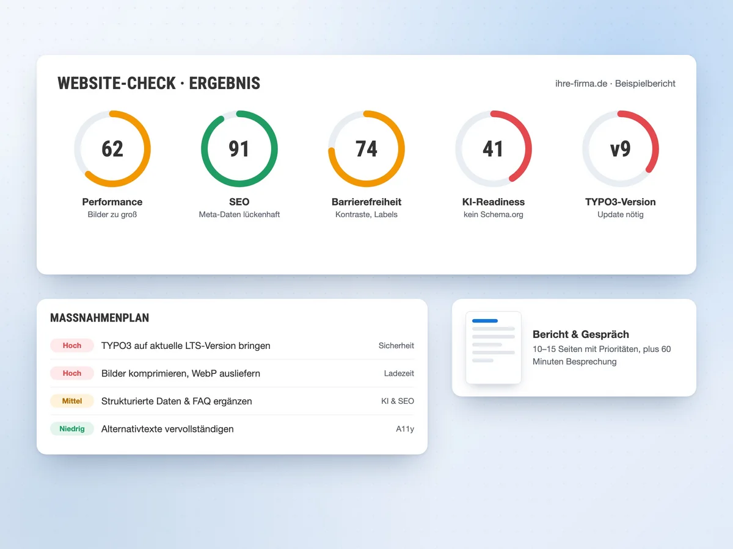Image resolution: width=733 pixels, height=549 pixels.
Task: Select the Niedrig priority badge
Action: (72, 429)
